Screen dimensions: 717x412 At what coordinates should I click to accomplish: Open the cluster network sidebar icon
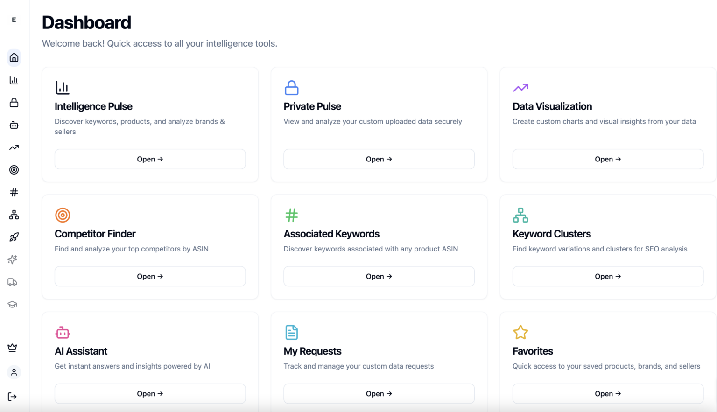[14, 215]
